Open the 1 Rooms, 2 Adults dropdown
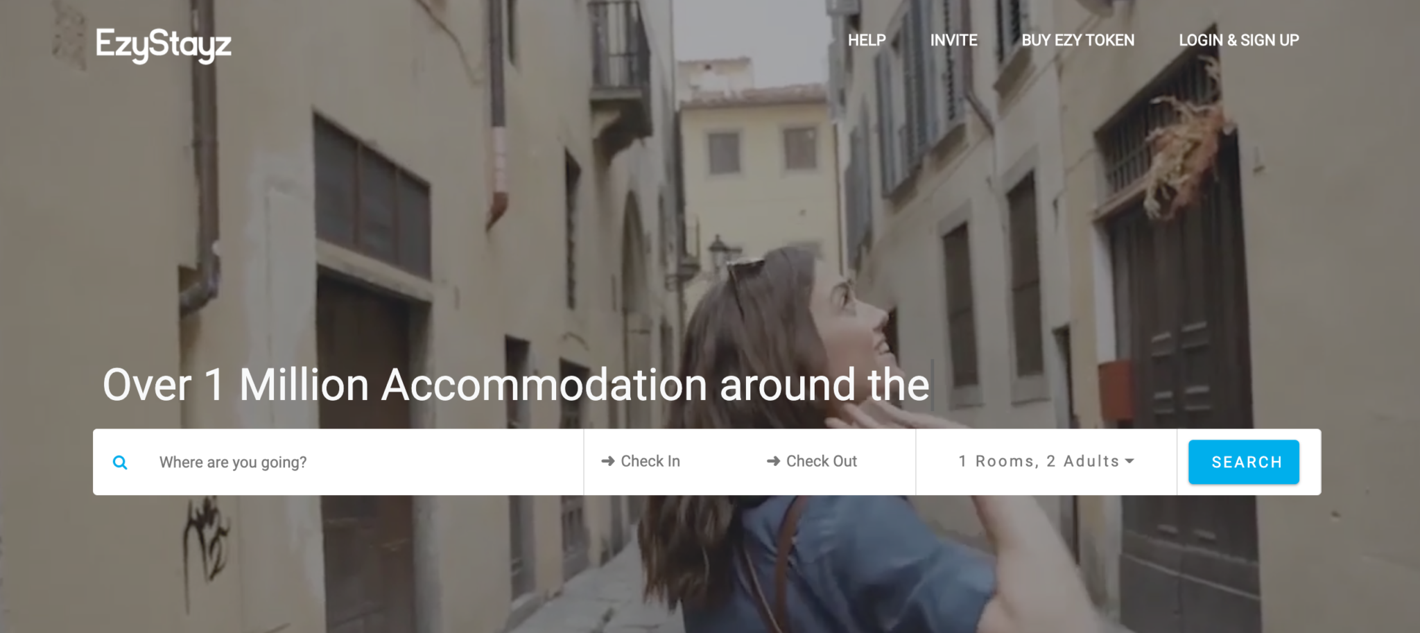1420x633 pixels. click(1046, 461)
